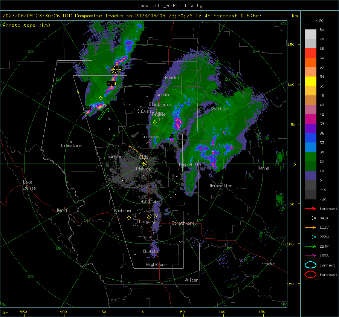This screenshot has height=317, width=339.
Task: Pick the red 65 dBZ legend swatch
Action: click(310, 53)
